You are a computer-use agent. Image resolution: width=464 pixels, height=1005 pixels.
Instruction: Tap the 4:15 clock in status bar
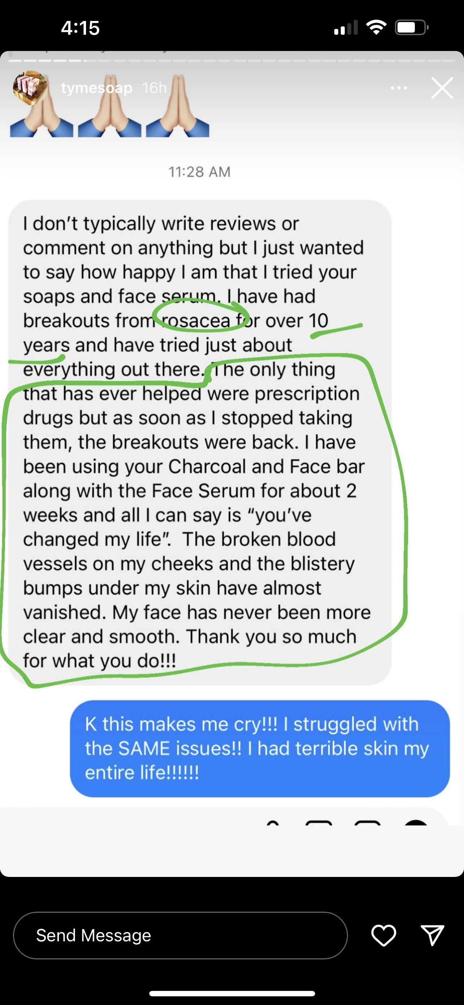[x=80, y=28]
